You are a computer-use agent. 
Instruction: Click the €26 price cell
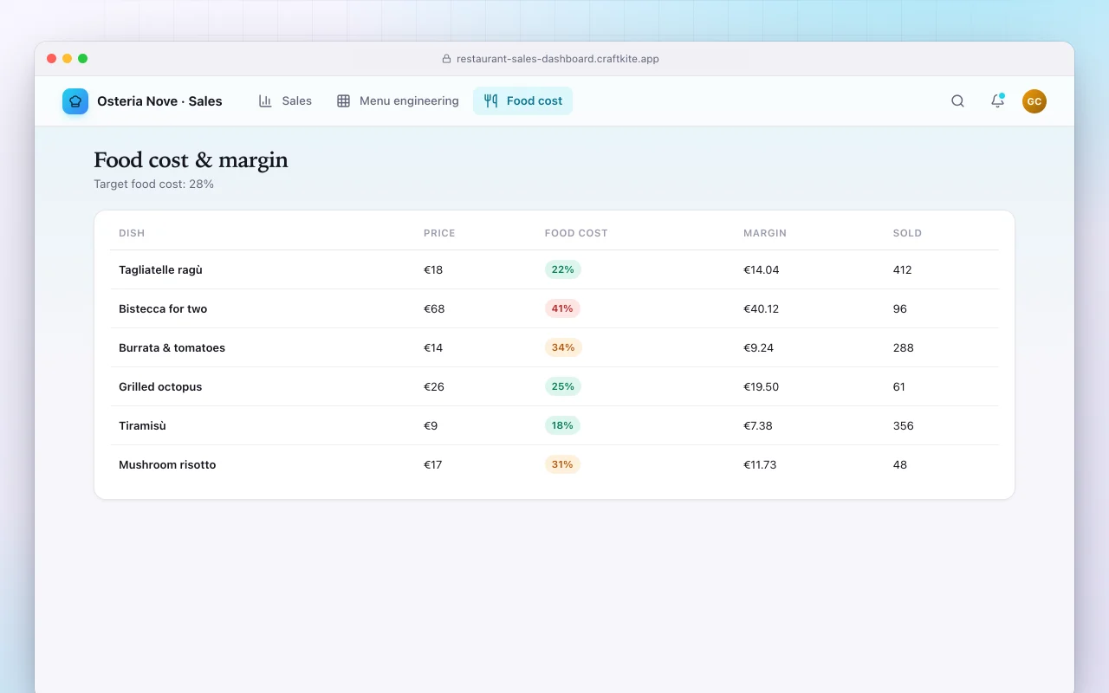(x=434, y=386)
